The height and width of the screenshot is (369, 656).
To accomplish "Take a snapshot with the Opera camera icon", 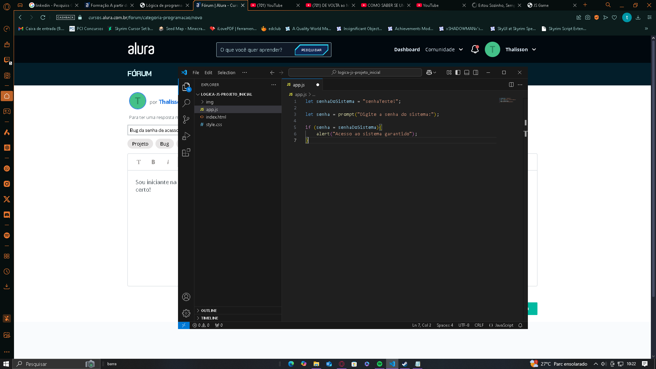I will point(588,17).
